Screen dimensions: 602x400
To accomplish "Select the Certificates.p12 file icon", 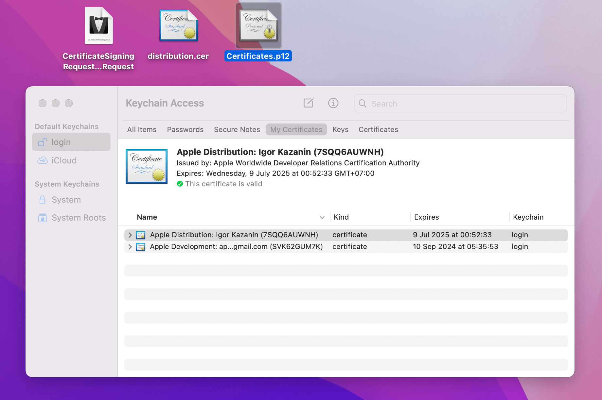I will (x=258, y=25).
